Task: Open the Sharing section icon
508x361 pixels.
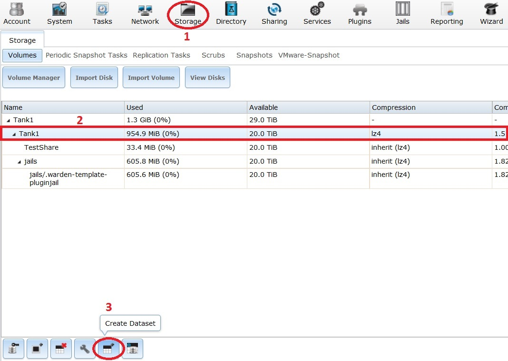Action: point(274,14)
